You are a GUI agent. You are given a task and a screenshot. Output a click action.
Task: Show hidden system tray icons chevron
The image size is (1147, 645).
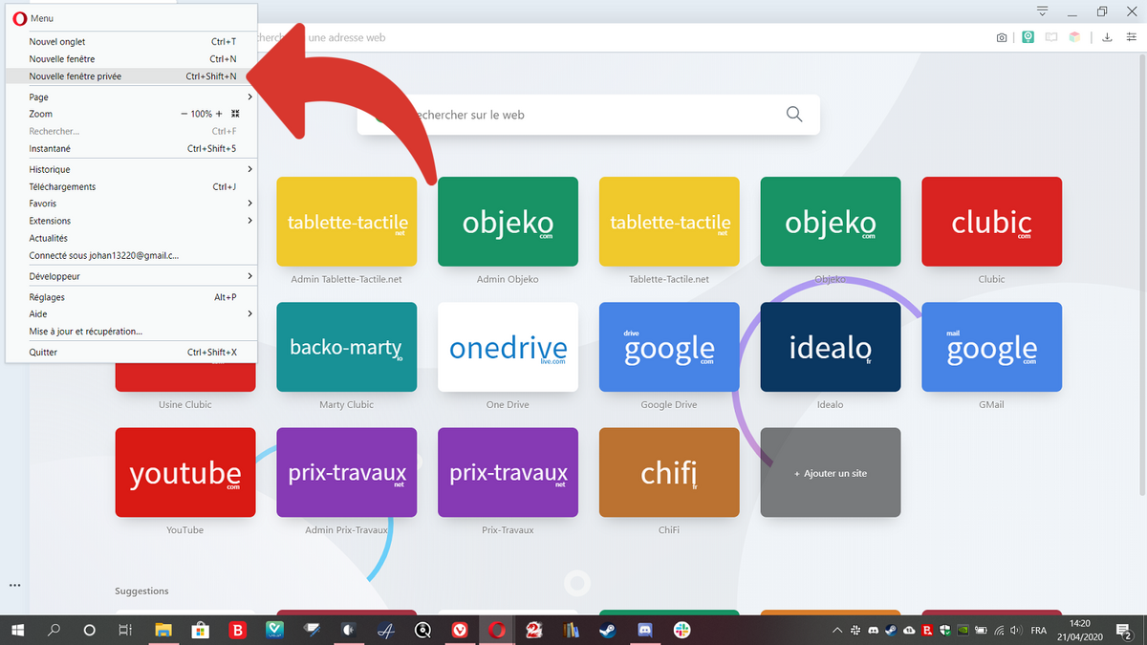pos(838,630)
